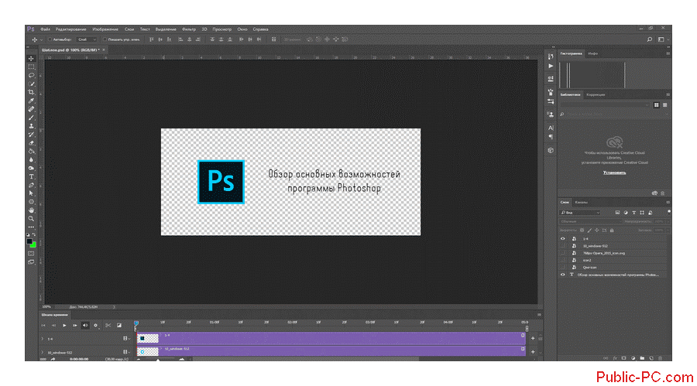Image resolution: width=697 pixels, height=386 pixels.
Task: Show the 10_windows-512 layer visibility box
Action: click(563, 246)
